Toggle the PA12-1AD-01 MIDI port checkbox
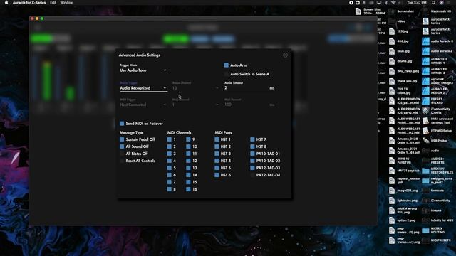Image resolution: width=456 pixels, height=256 pixels. tap(252, 154)
